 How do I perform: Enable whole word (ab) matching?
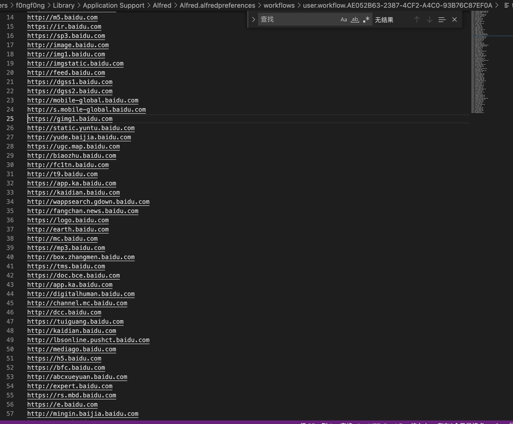(x=355, y=19)
